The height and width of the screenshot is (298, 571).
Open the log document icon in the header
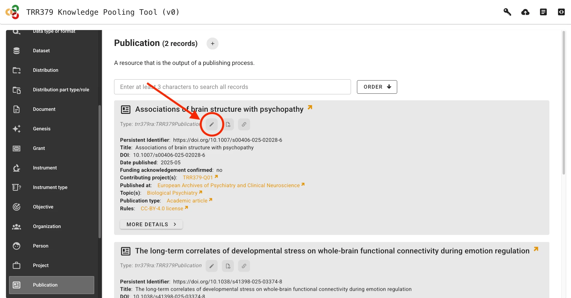pyautogui.click(x=543, y=12)
